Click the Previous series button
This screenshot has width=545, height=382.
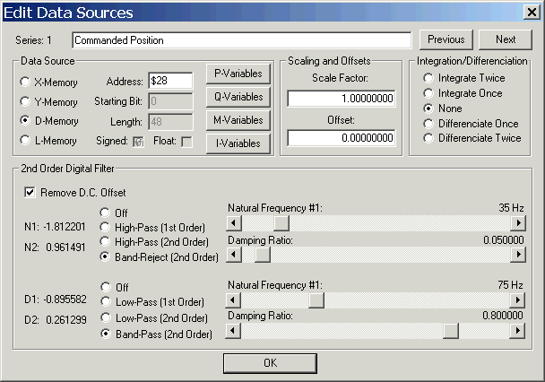pyautogui.click(x=446, y=39)
